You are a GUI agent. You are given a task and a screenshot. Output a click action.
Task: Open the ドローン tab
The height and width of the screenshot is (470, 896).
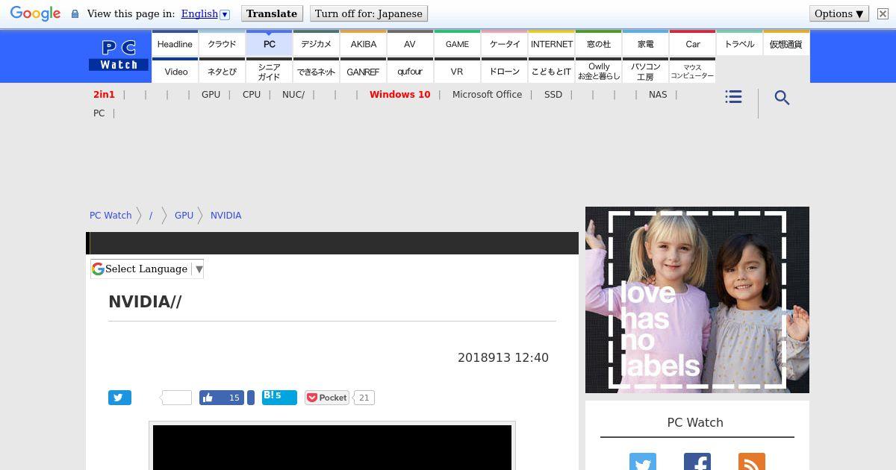pos(505,72)
